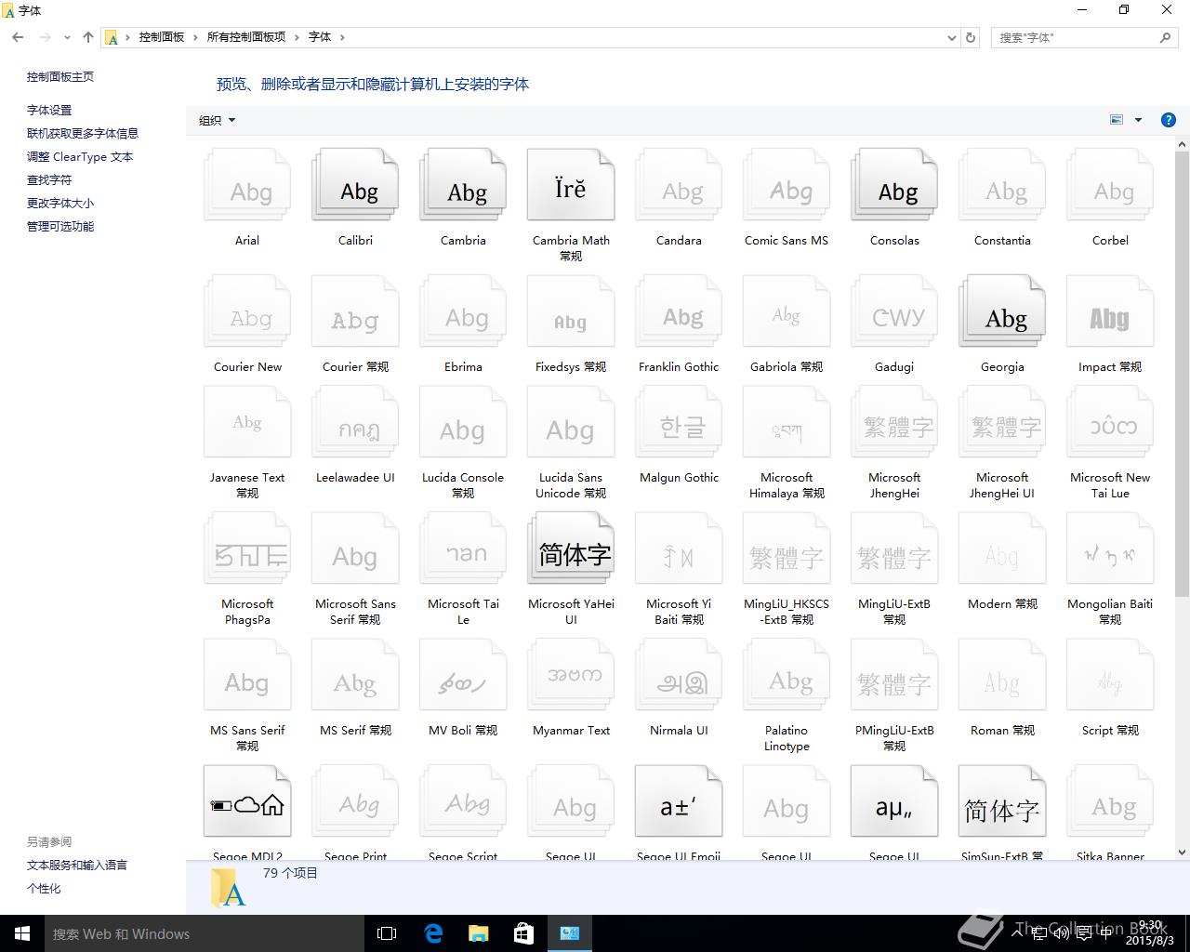Click the taskbar search Web 和 Windows box

click(x=205, y=933)
